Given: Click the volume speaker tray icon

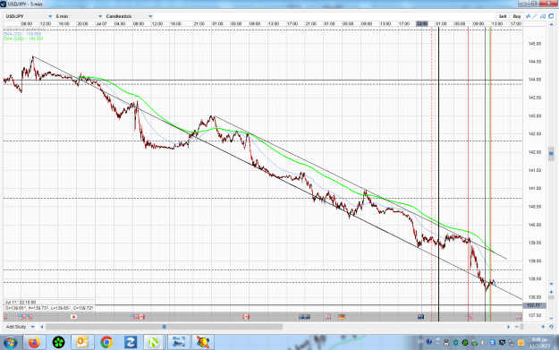Looking at the screenshot, I should tap(483, 343).
